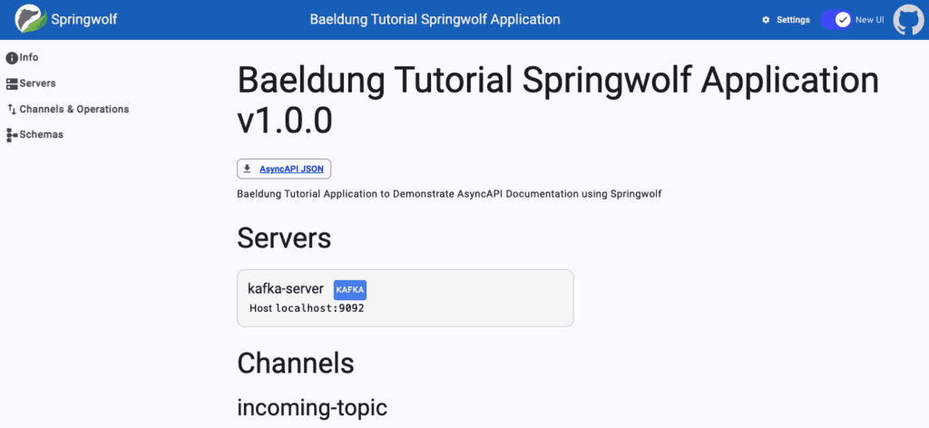Click the Channels & Operations arrows icon
This screenshot has width=929, height=428.
(12, 110)
